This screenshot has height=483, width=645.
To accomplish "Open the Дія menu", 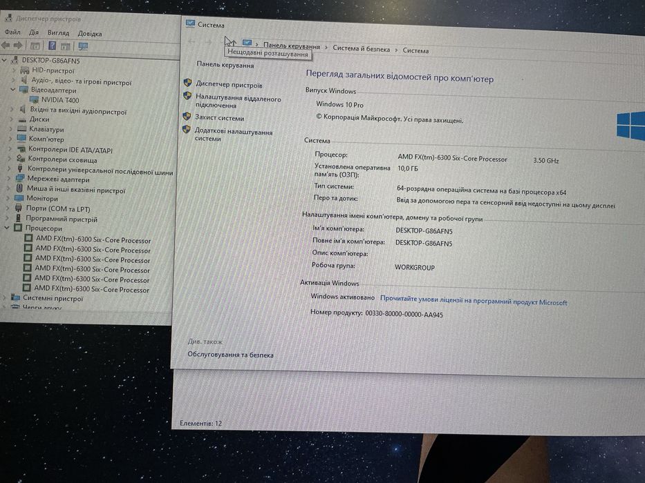I will click(x=34, y=32).
